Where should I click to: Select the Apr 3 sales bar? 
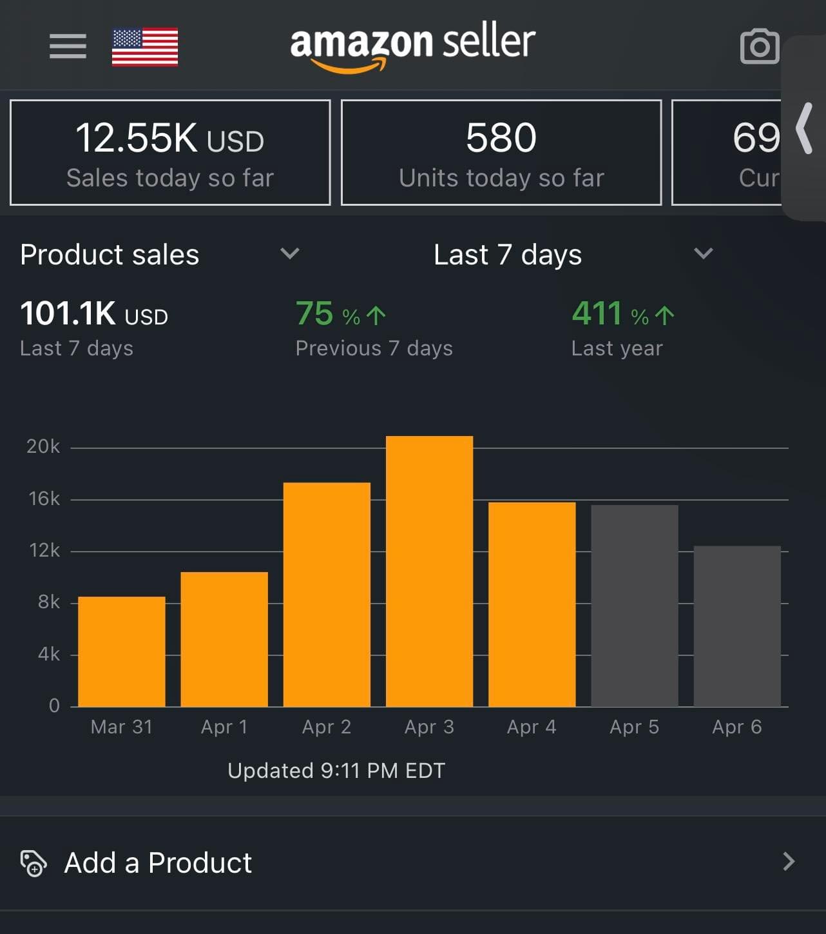click(x=428, y=574)
